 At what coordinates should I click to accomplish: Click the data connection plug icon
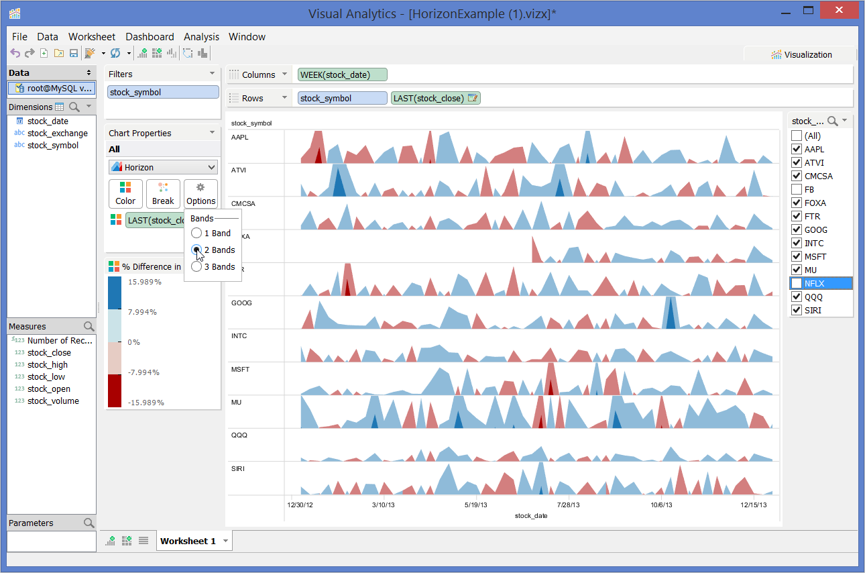click(89, 54)
